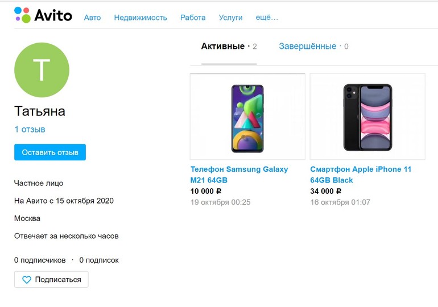
Task: Open the Услуги section
Action: pyautogui.click(x=230, y=18)
